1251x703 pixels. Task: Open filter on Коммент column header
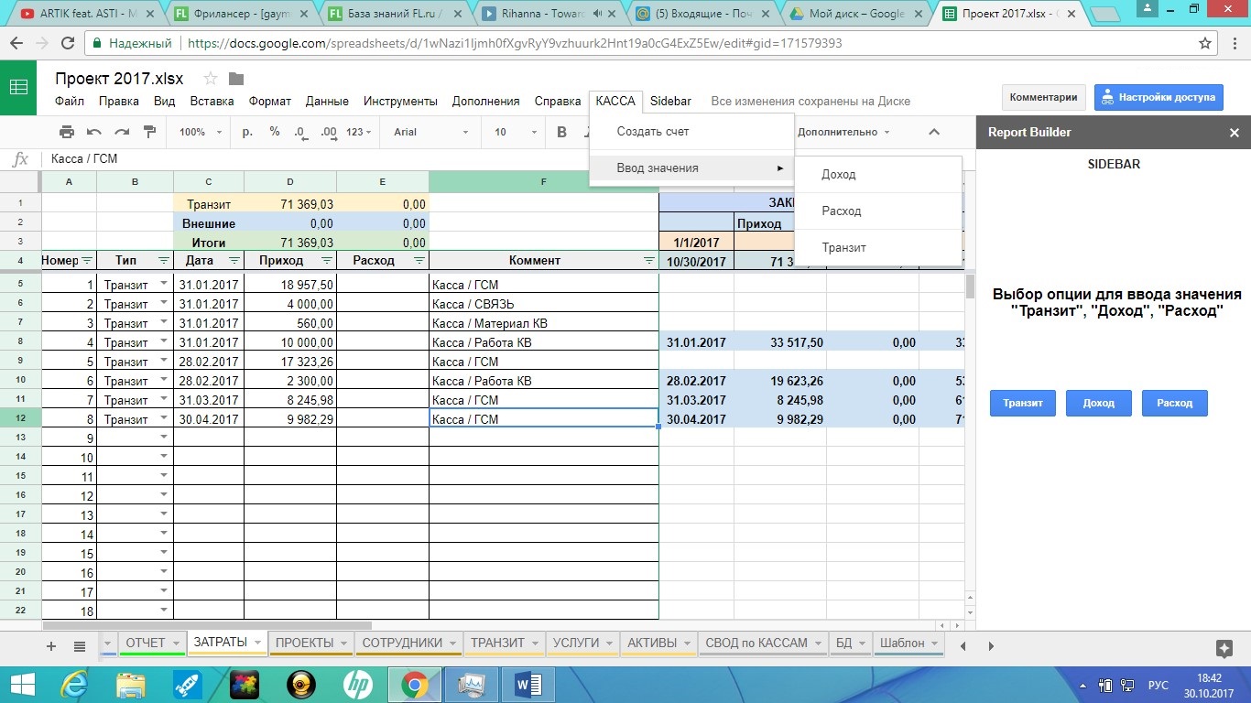pyautogui.click(x=648, y=261)
